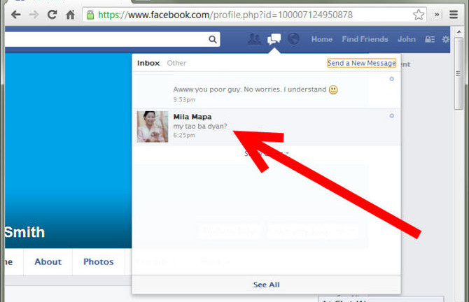The height and width of the screenshot is (302, 469).
Task: Click the address bar URL
Action: click(x=225, y=15)
